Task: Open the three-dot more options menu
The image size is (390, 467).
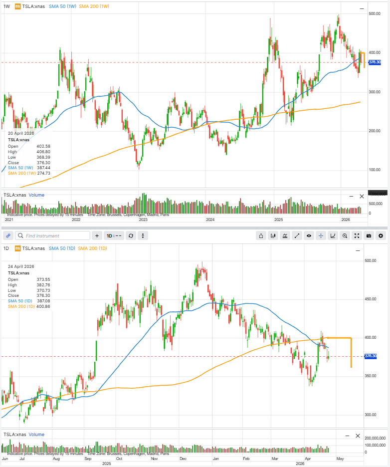Action: pyautogui.click(x=143, y=235)
